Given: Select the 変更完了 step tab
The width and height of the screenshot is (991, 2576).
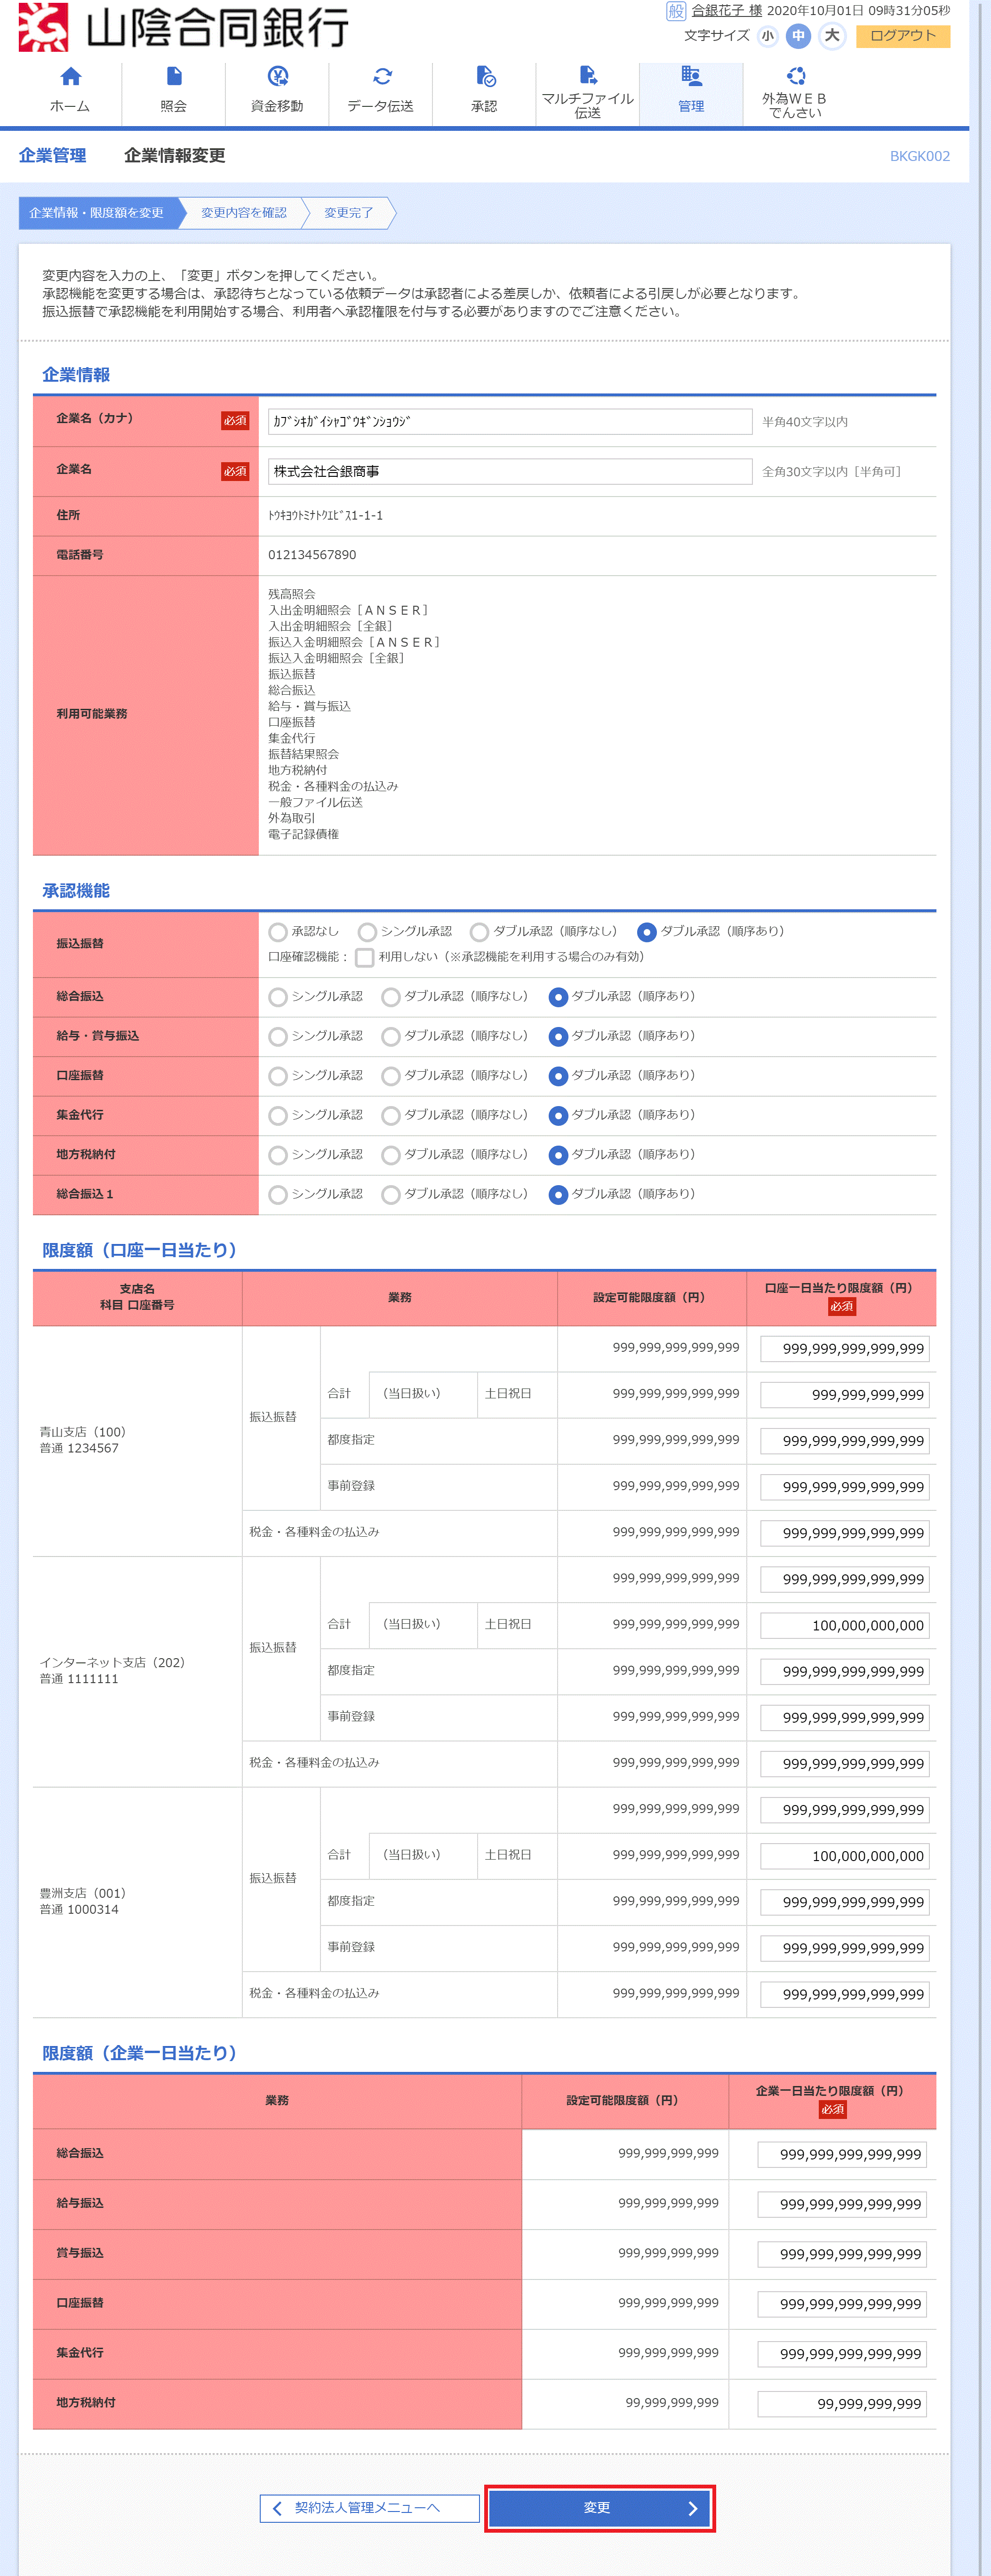Looking at the screenshot, I should point(348,213).
